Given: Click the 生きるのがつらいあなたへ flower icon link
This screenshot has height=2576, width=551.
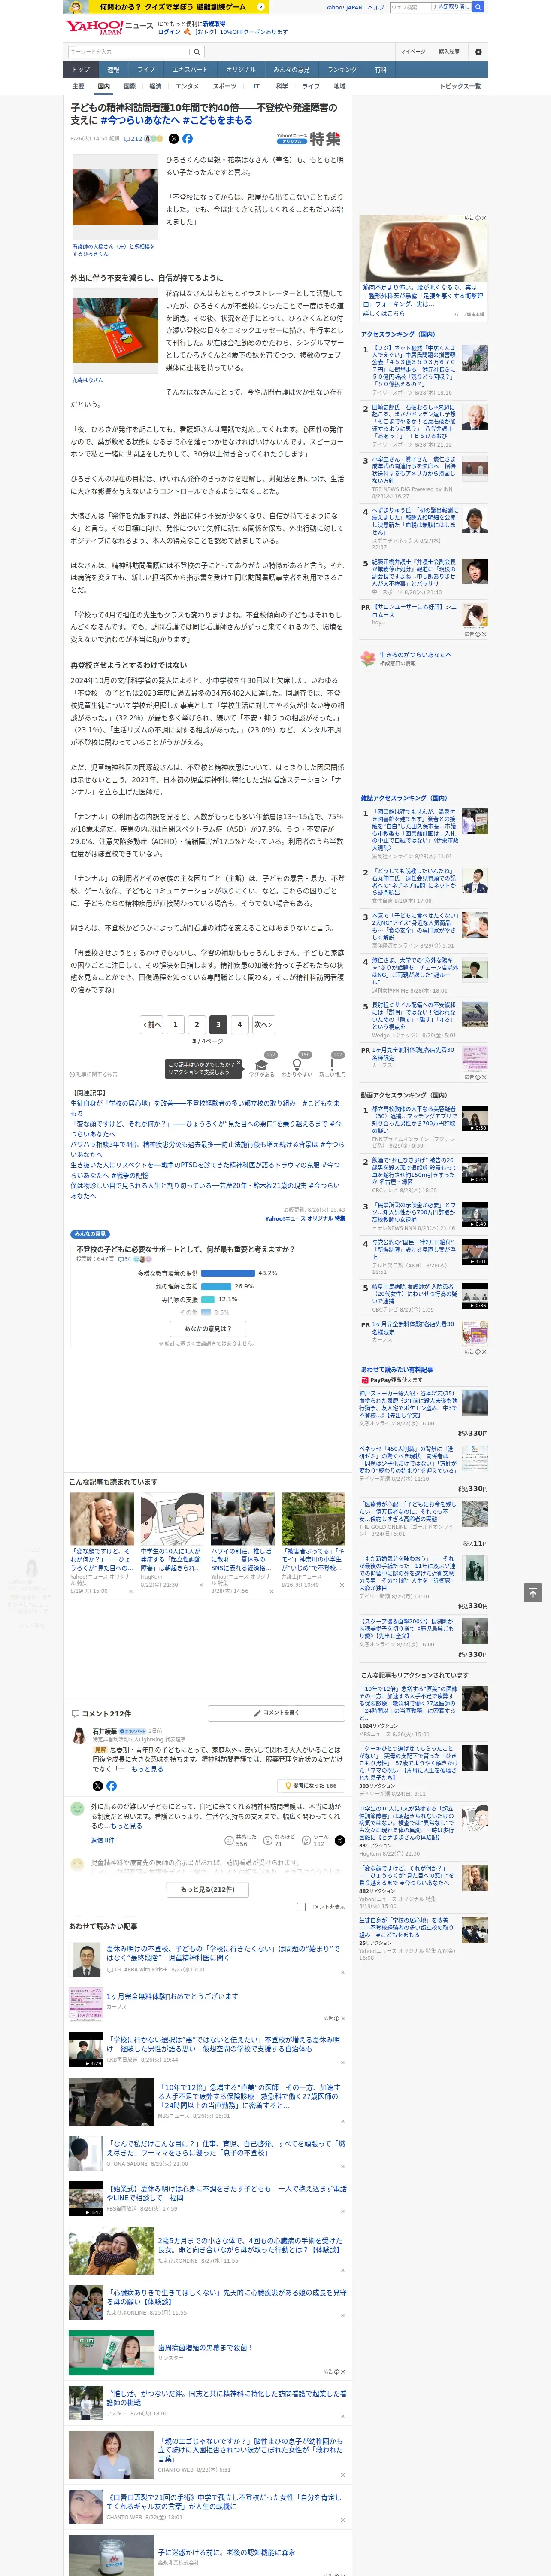Looking at the screenshot, I should 368,658.
